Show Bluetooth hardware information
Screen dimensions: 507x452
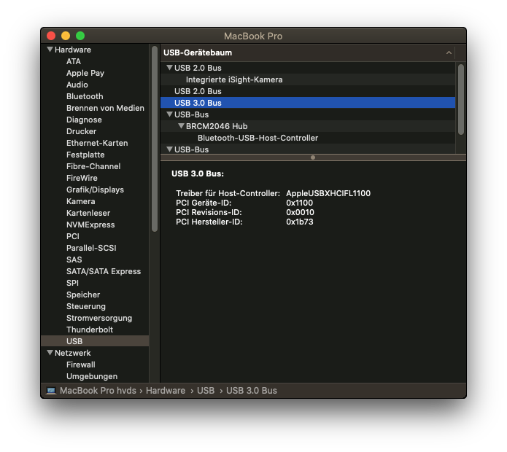(85, 96)
